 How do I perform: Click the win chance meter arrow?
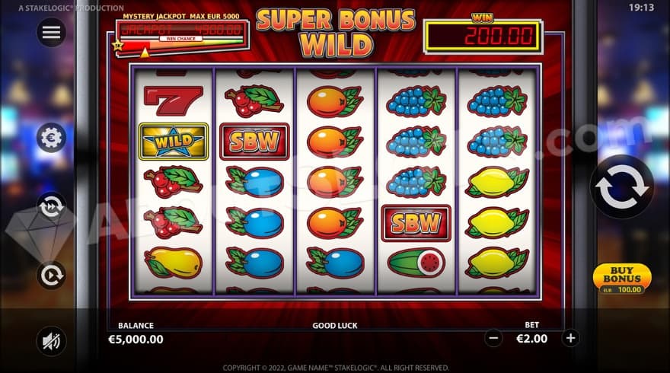145,53
